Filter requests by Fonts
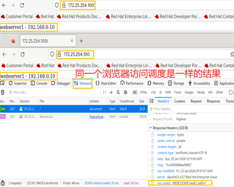This screenshot has width=234, height=187. pyautogui.click(x=178, y=92)
